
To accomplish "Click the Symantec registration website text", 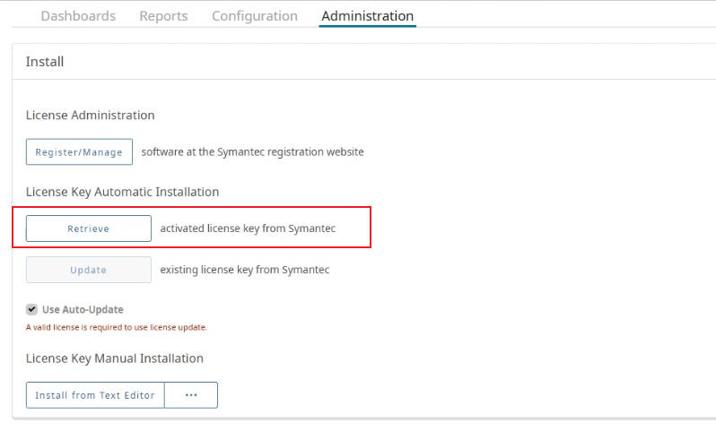I will (252, 151).
